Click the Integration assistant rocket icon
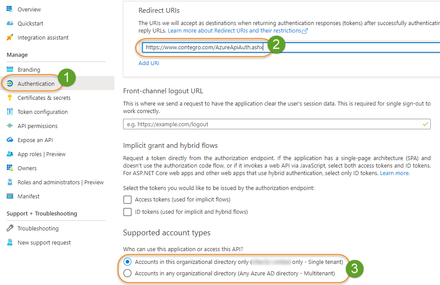440x285 pixels. click(10, 37)
